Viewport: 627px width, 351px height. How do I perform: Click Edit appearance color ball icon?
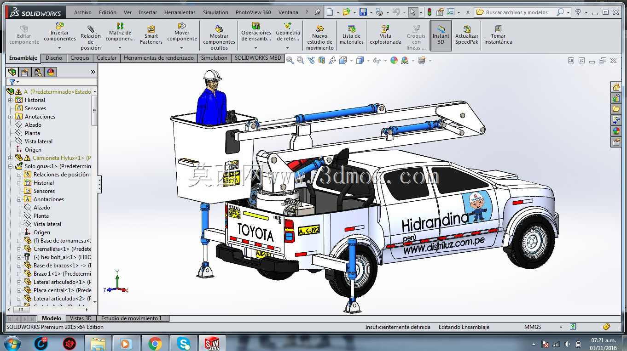tap(394, 60)
